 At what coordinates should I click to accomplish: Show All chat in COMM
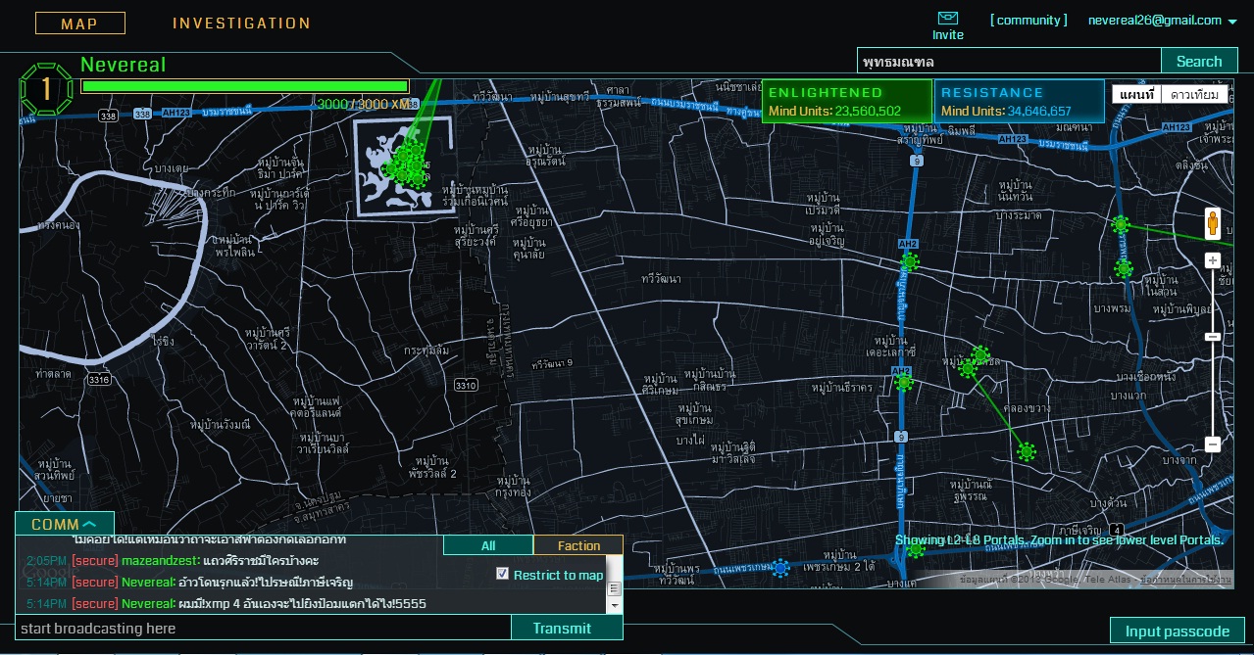point(488,545)
